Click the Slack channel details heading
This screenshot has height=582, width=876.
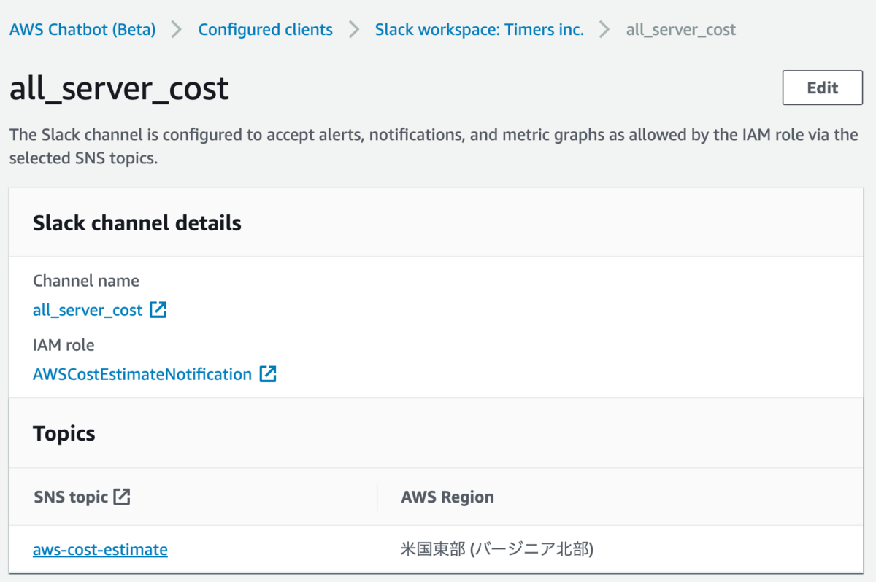(137, 222)
